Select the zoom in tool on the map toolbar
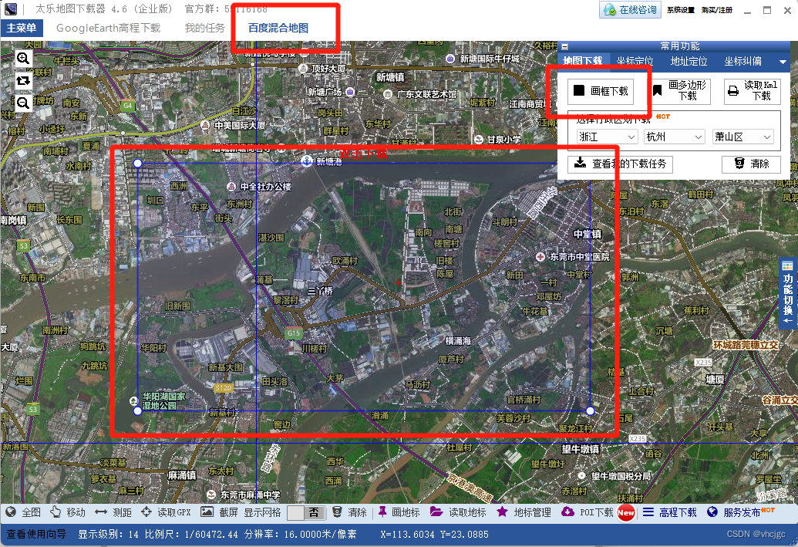The image size is (798, 547). (22, 59)
